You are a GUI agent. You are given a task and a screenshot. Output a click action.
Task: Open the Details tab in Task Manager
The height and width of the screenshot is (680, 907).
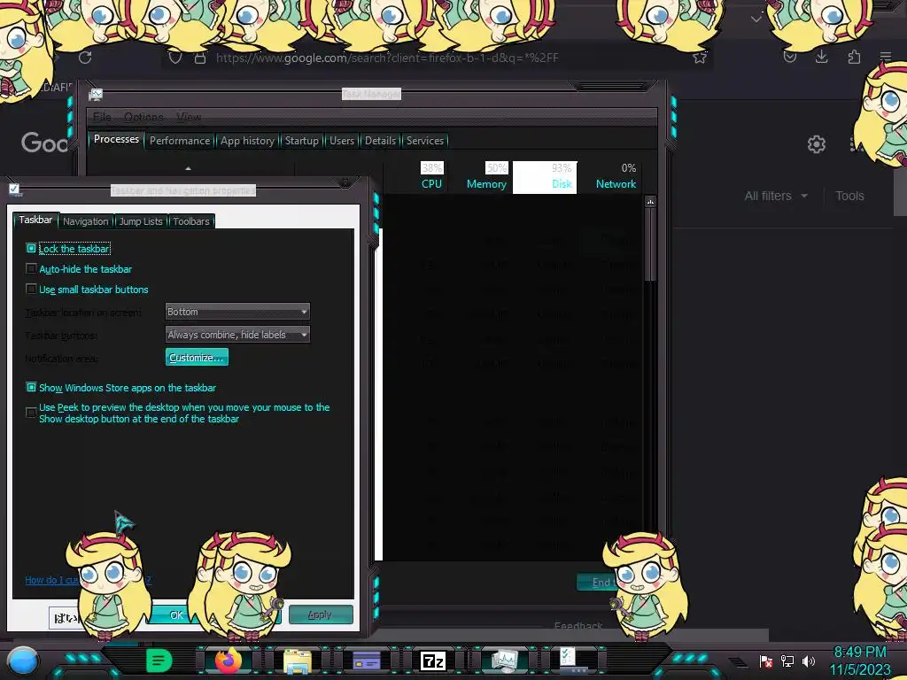coord(380,141)
